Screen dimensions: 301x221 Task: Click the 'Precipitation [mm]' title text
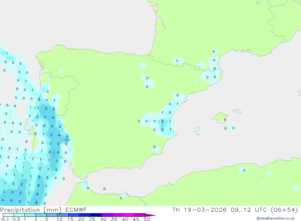coord(31,210)
